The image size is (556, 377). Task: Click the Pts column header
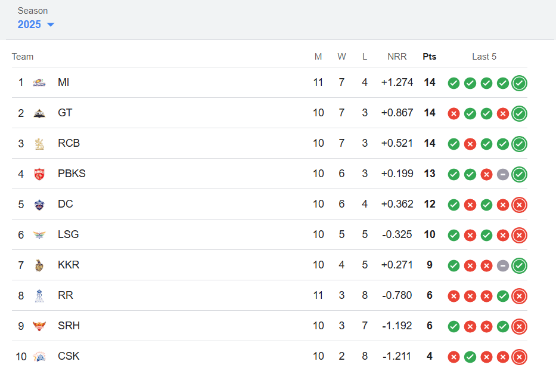430,57
